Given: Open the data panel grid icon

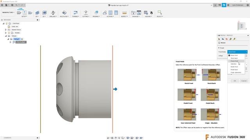Looking at the screenshot, I should tap(2, 5).
